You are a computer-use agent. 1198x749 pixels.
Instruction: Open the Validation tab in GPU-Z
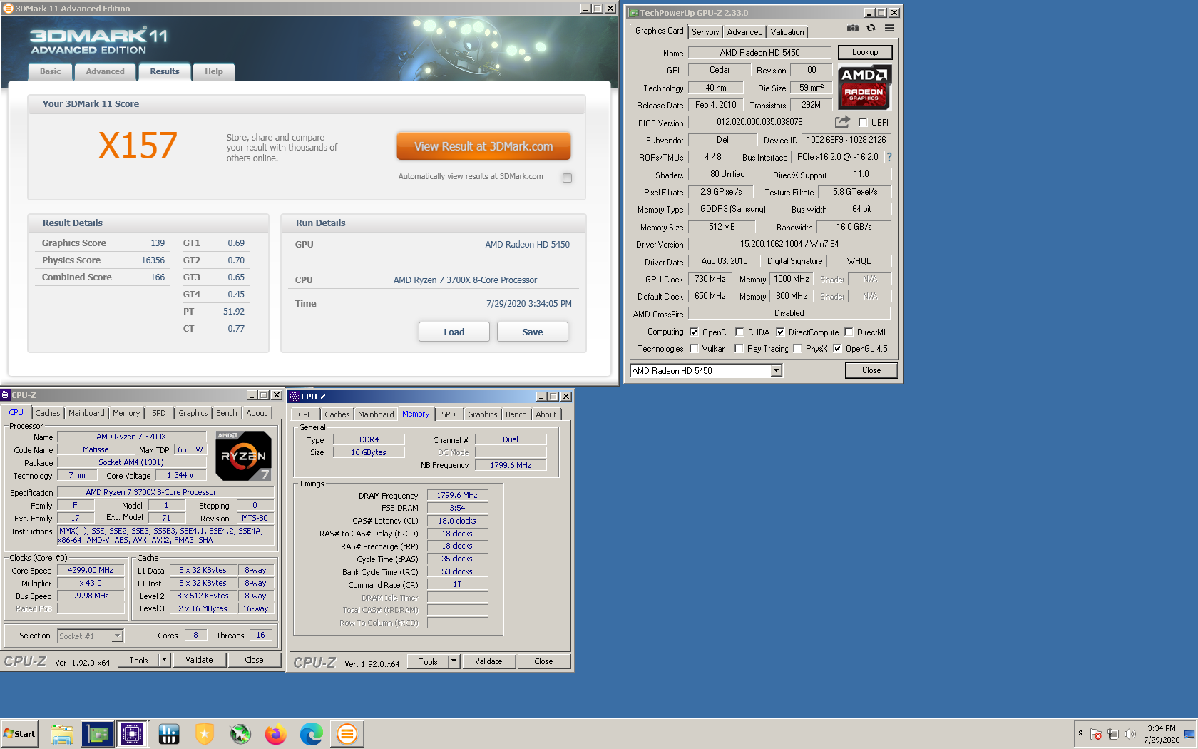pyautogui.click(x=787, y=32)
